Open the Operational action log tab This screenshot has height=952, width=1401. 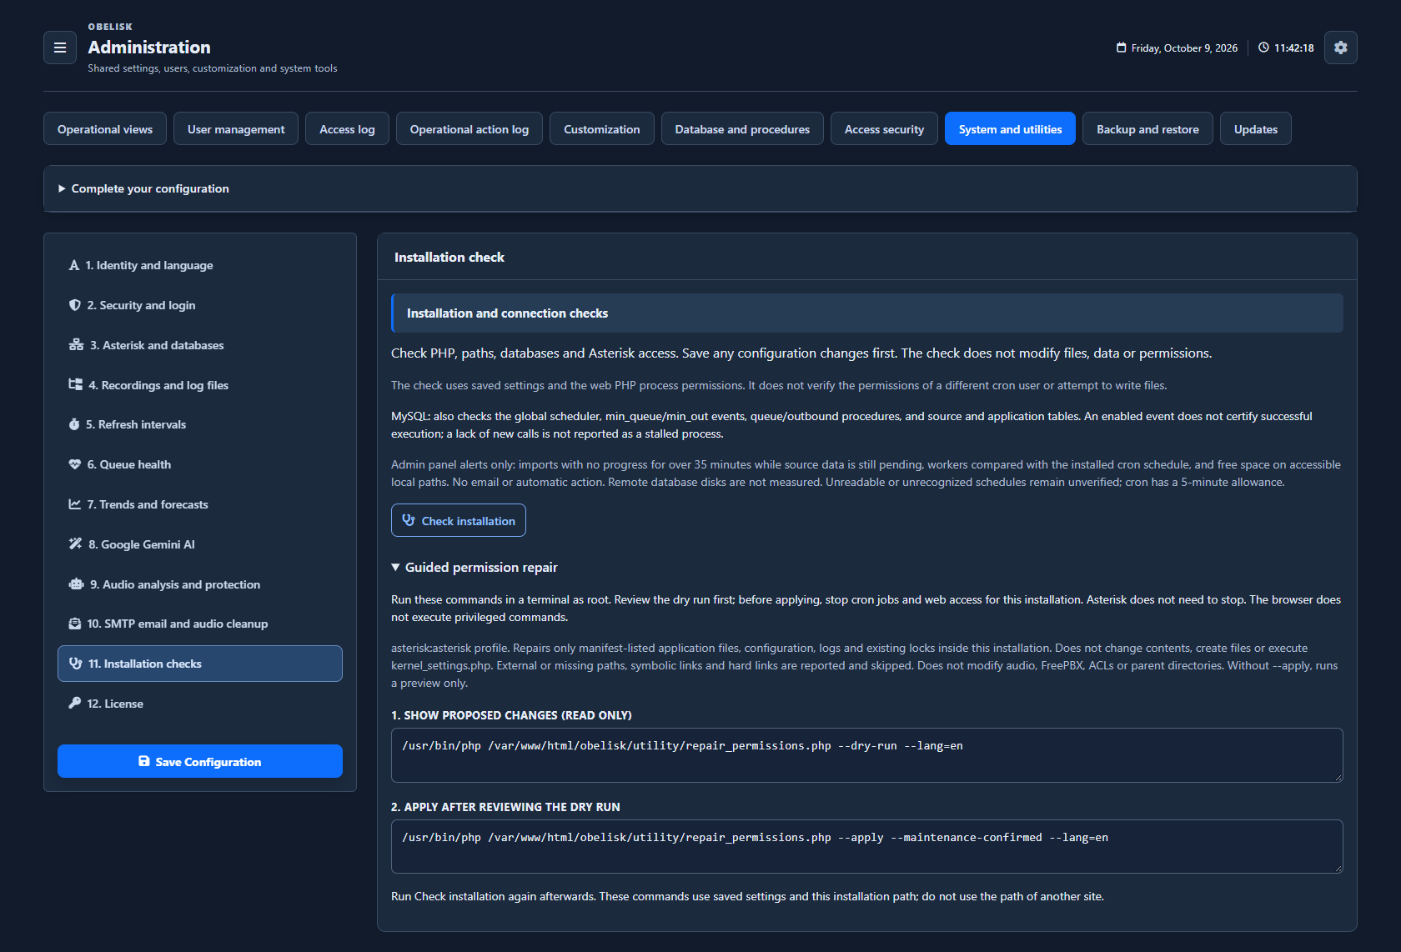[470, 128]
